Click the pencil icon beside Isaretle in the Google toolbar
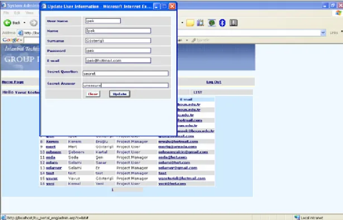 click(193, 40)
